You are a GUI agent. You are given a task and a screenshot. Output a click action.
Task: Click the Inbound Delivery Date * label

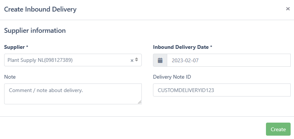[183, 47]
